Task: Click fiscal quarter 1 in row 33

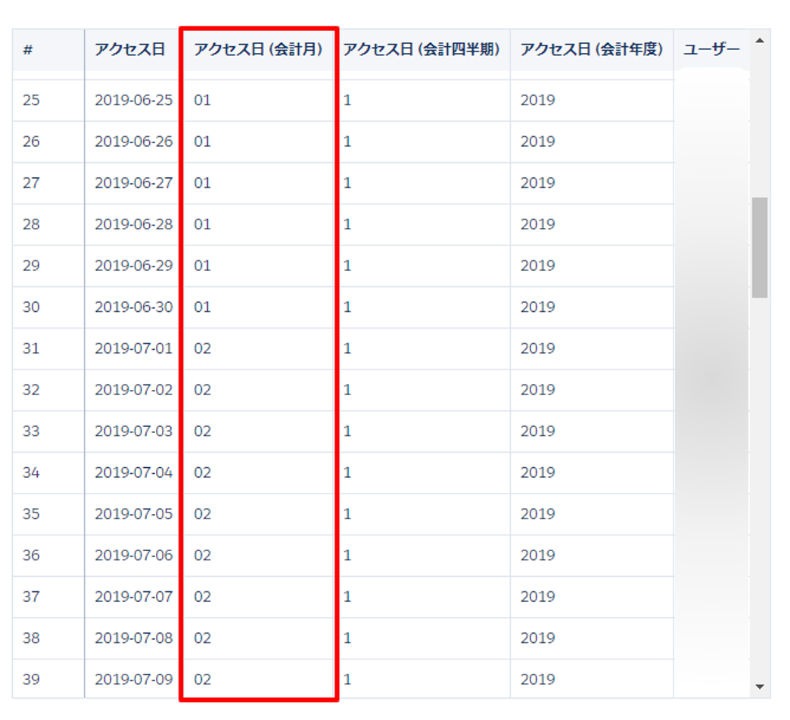Action: [347, 431]
